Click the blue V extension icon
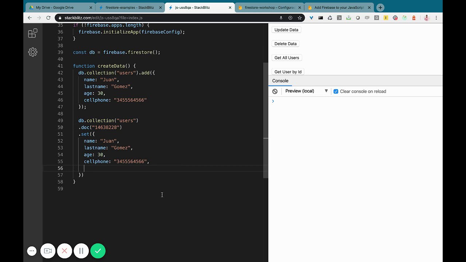The width and height of the screenshot is (466, 262). [x=311, y=18]
